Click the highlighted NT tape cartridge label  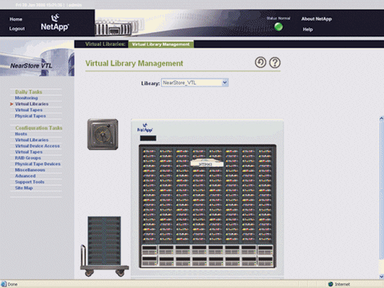pyautogui.click(x=207, y=163)
